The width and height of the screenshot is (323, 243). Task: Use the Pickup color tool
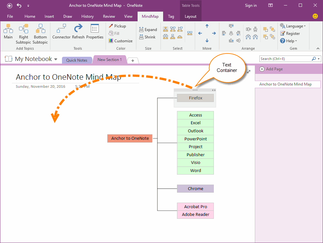(117, 26)
